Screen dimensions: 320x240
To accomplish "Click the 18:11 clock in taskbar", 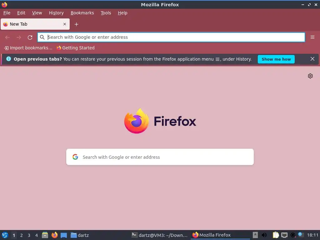I will click(312, 235).
